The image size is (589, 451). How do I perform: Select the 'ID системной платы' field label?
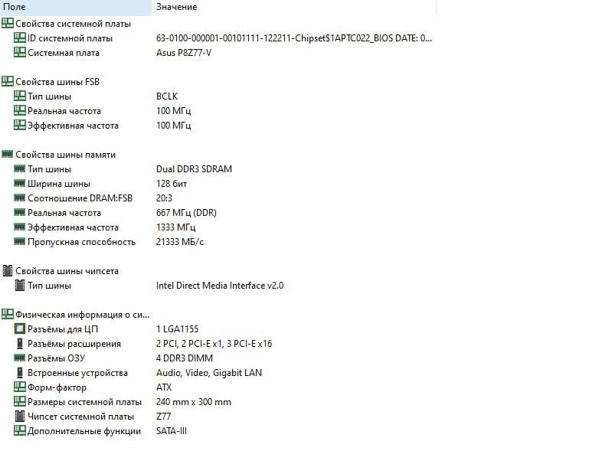point(70,38)
